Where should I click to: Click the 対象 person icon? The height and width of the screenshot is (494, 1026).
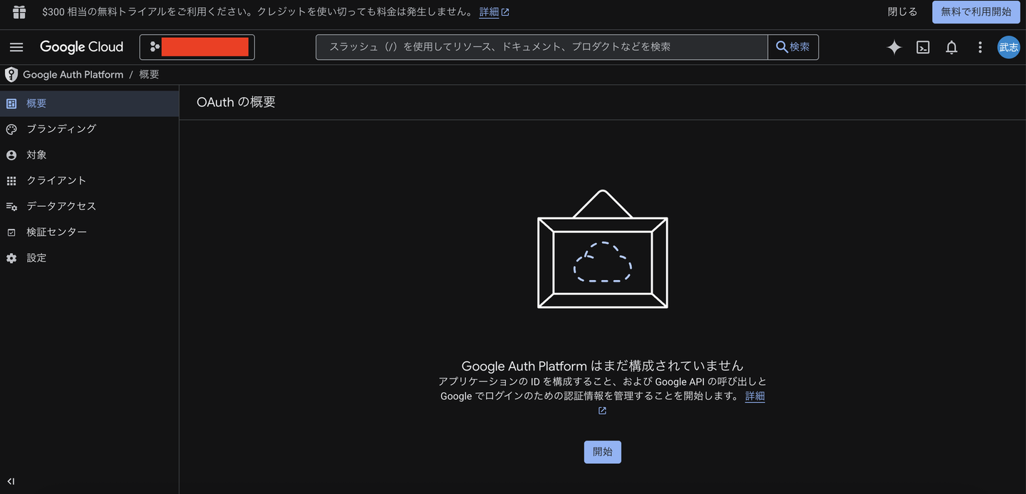click(11, 155)
